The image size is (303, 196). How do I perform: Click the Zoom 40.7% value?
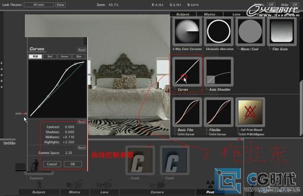pos(114,5)
